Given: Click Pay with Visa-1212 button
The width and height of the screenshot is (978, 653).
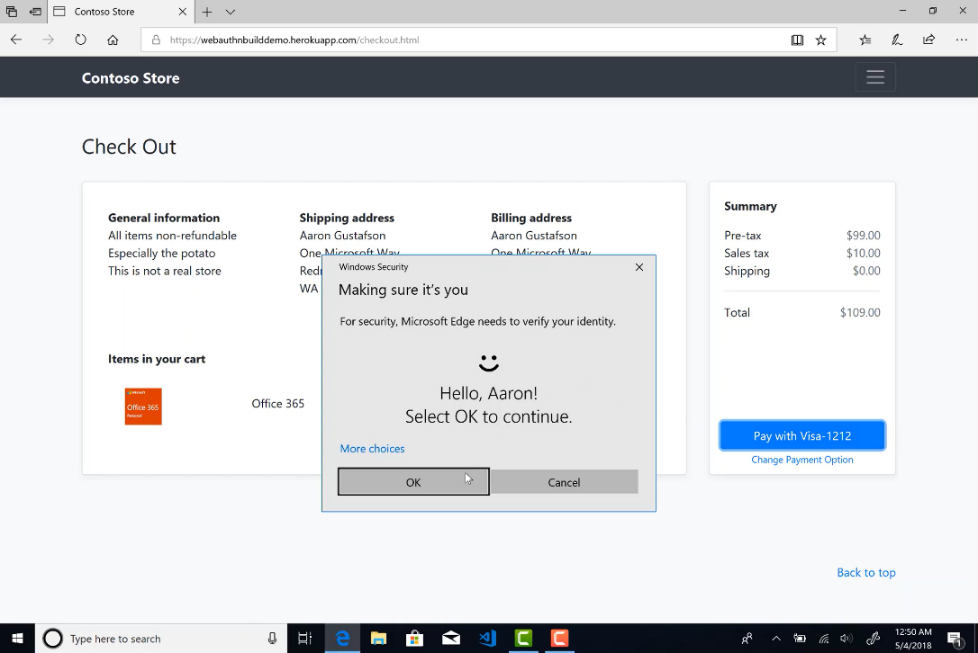Looking at the screenshot, I should coord(802,435).
